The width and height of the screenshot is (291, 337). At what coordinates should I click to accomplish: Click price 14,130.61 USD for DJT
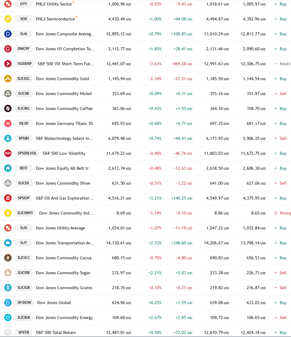[x=119, y=243]
